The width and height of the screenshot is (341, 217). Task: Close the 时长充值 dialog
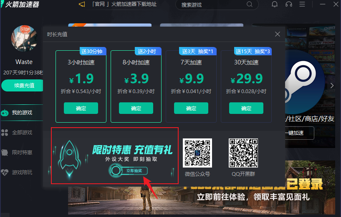[x=277, y=34]
